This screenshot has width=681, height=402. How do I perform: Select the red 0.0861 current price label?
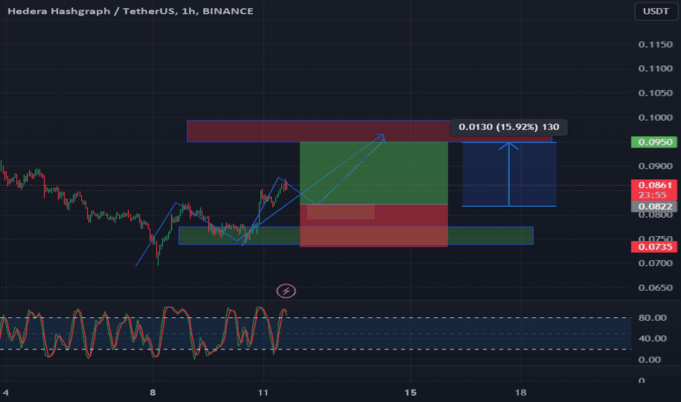(654, 186)
